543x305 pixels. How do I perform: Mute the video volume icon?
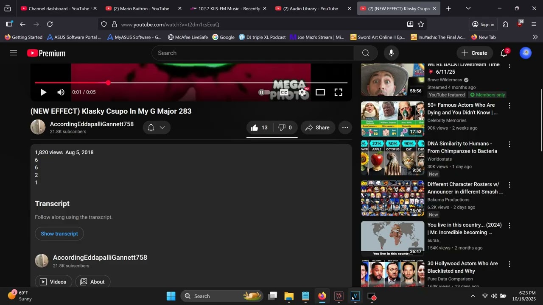61,92
